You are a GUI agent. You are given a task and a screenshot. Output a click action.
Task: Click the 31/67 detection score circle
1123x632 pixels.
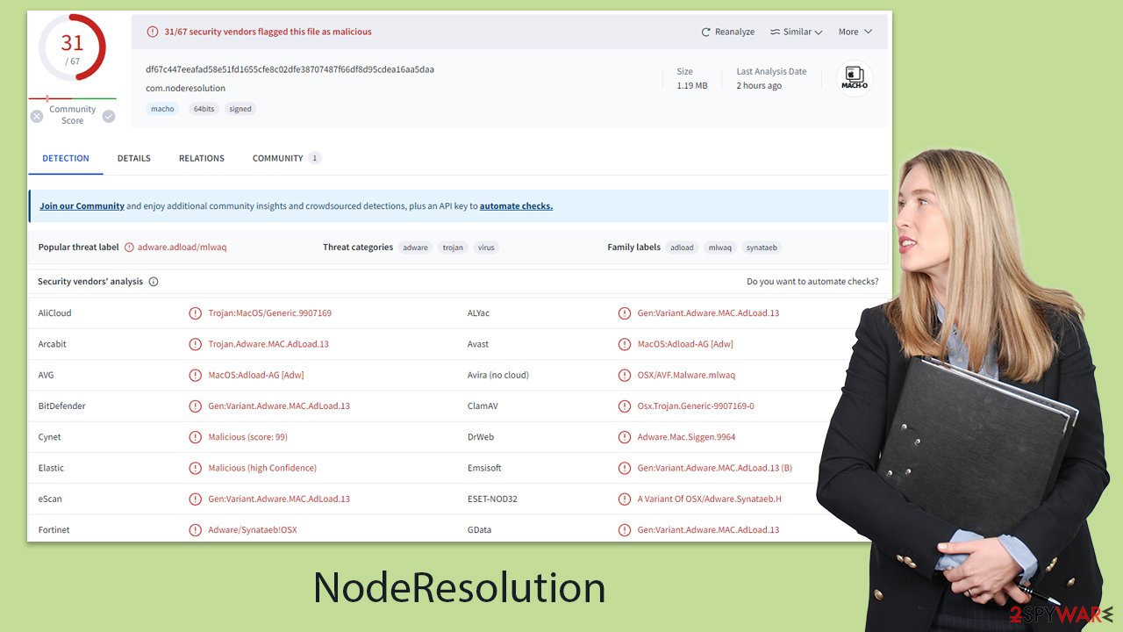pyautogui.click(x=72, y=48)
